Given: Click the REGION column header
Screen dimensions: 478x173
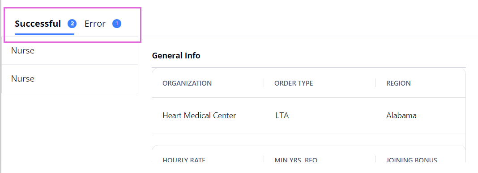Looking at the screenshot, I should tap(398, 83).
